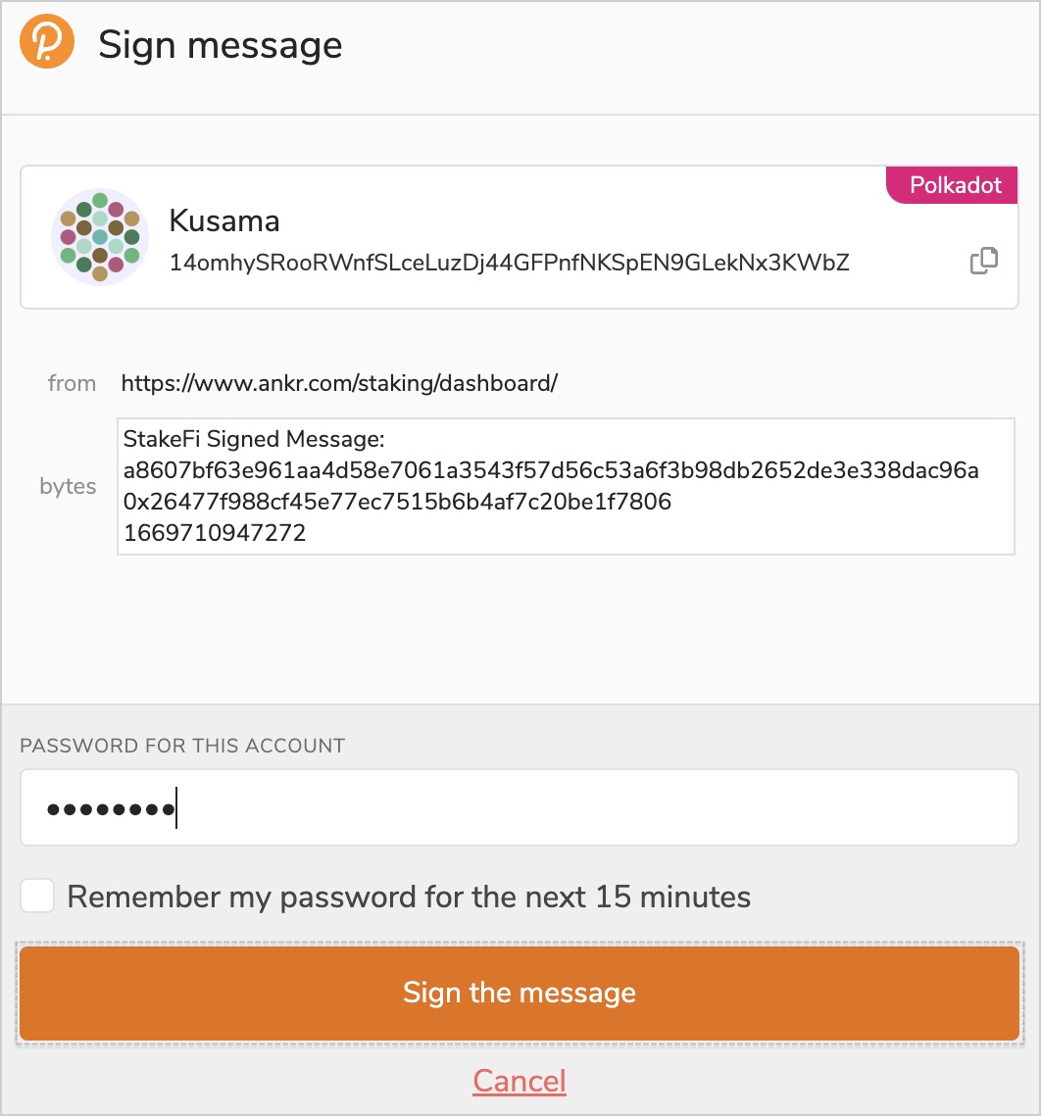The image size is (1041, 1116).
Task: Cancel the signing request
Action: tap(520, 1081)
